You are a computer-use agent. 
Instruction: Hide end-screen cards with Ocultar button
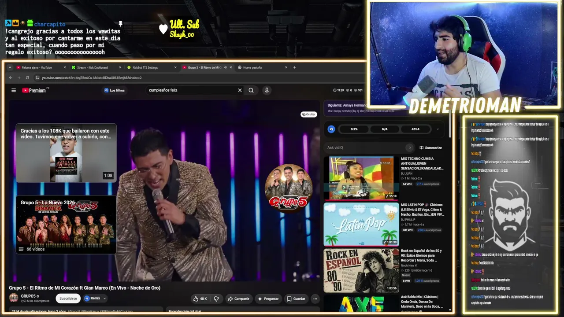point(309,114)
